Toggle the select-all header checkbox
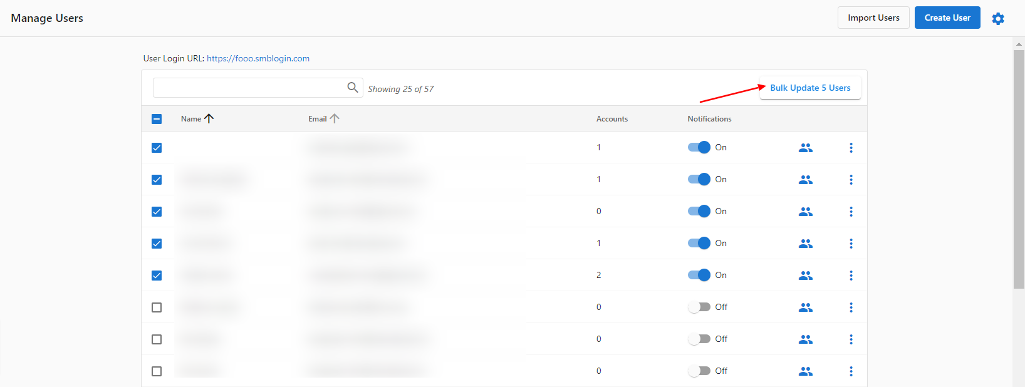 (157, 119)
